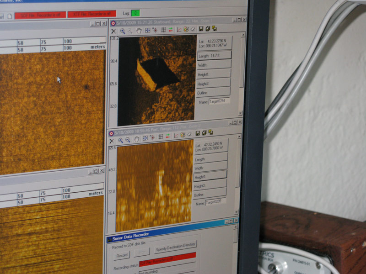Click the Length button for Target0295
Image resolution: width=366 pixels, height=274 pixels.
tap(211, 158)
